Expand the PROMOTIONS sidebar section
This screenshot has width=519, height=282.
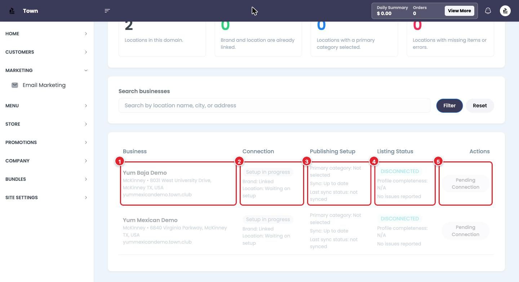[x=47, y=142]
